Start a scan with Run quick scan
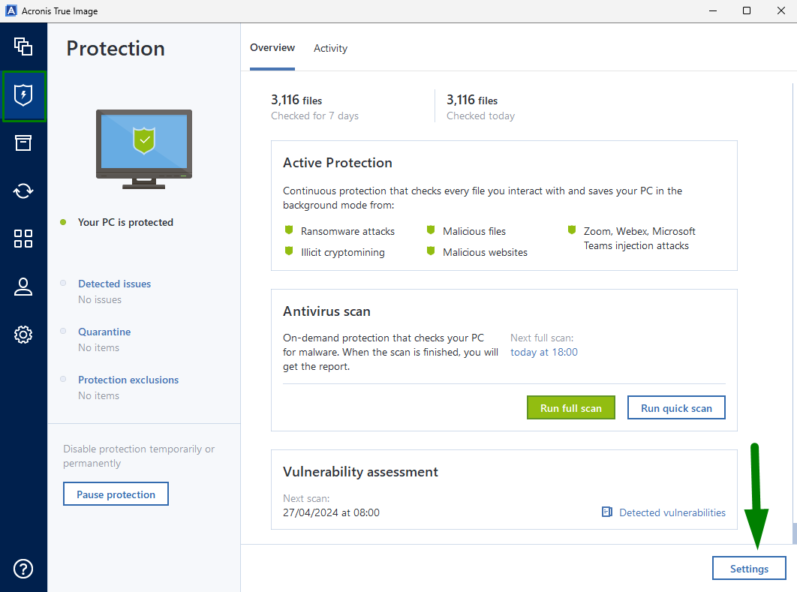 coord(676,408)
